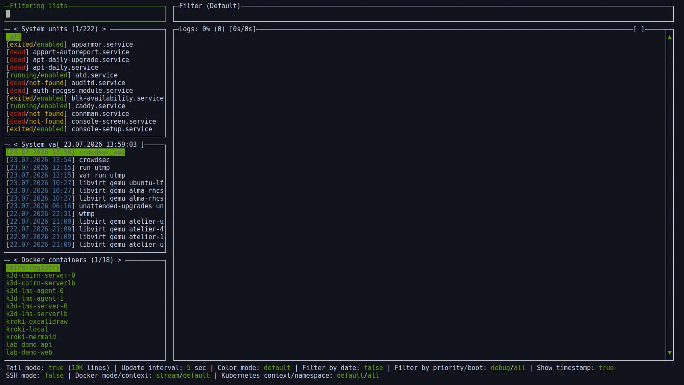Select kroki-excalidraw container

37,322
